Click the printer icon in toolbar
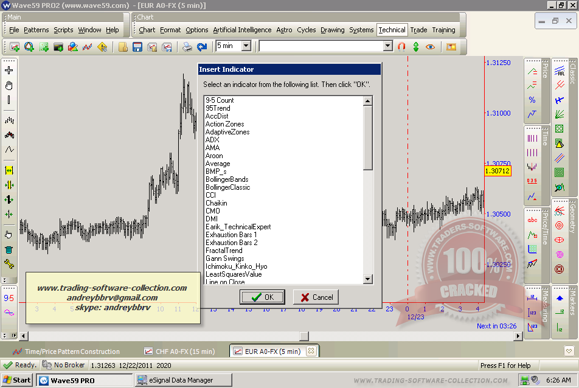Screen dimensions: 579x388 [188, 46]
